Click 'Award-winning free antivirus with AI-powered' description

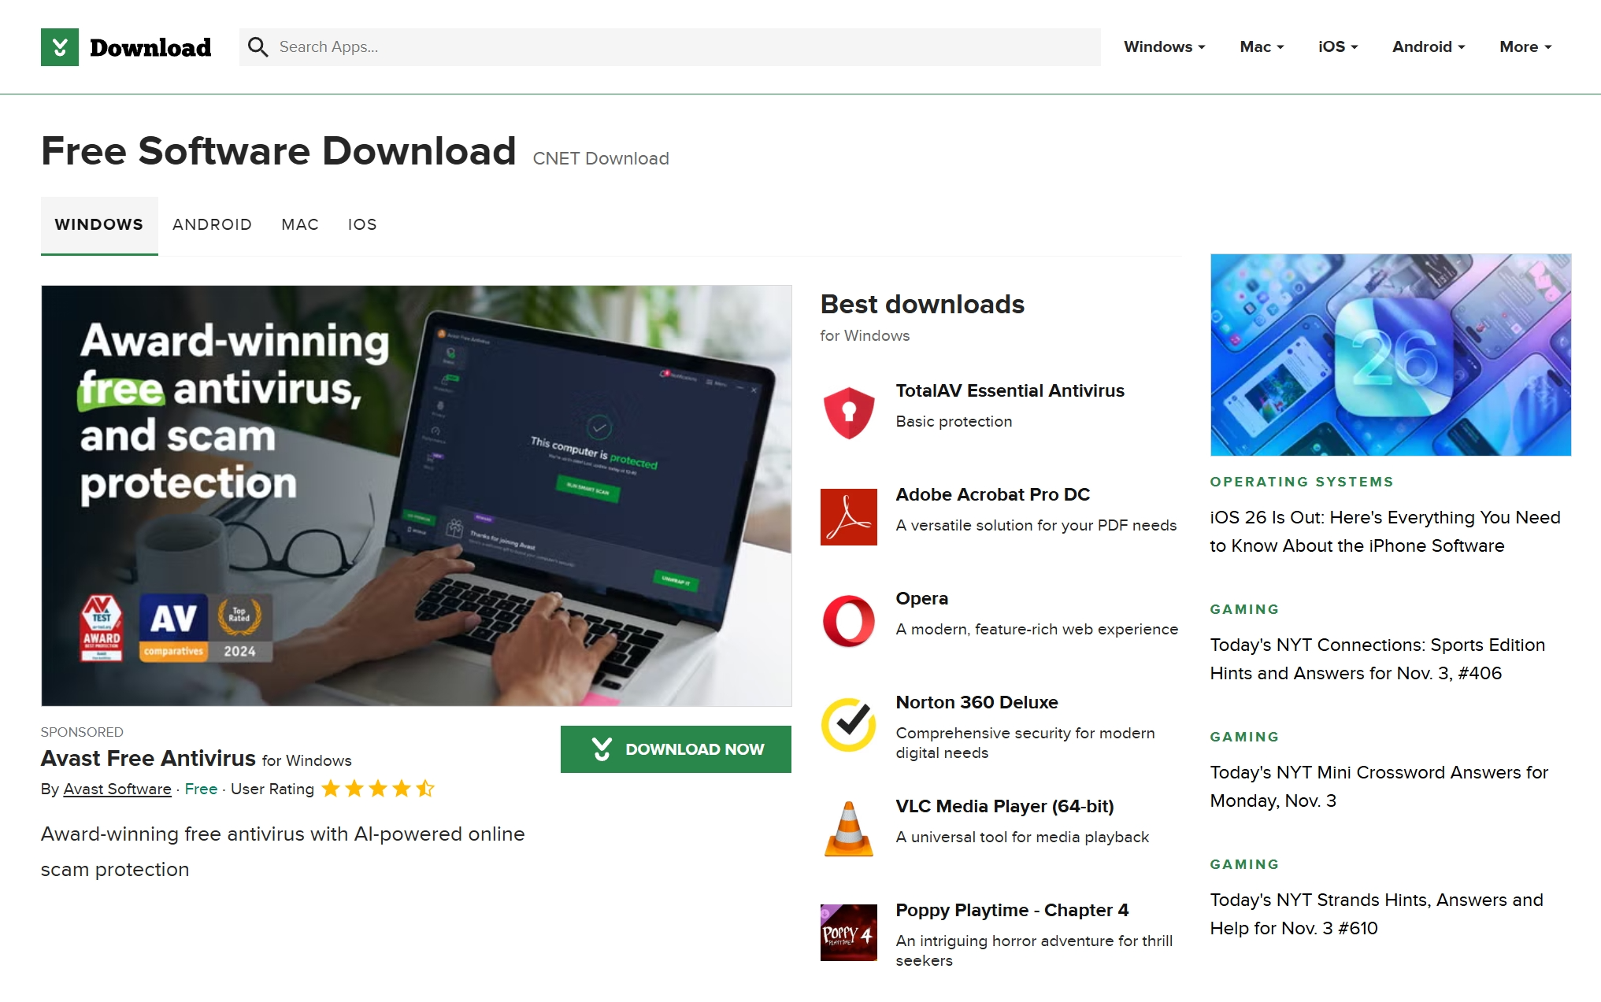pyautogui.click(x=283, y=852)
